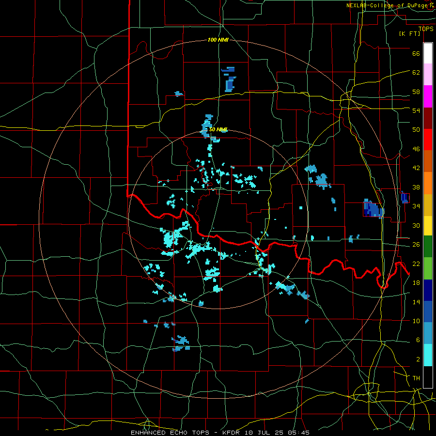Click the '22' legend value
This screenshot has height=436, width=436.
pyautogui.click(x=416, y=264)
